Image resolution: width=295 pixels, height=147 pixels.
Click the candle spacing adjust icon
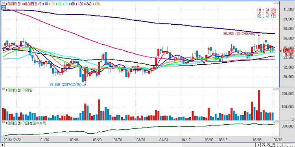click(x=273, y=145)
